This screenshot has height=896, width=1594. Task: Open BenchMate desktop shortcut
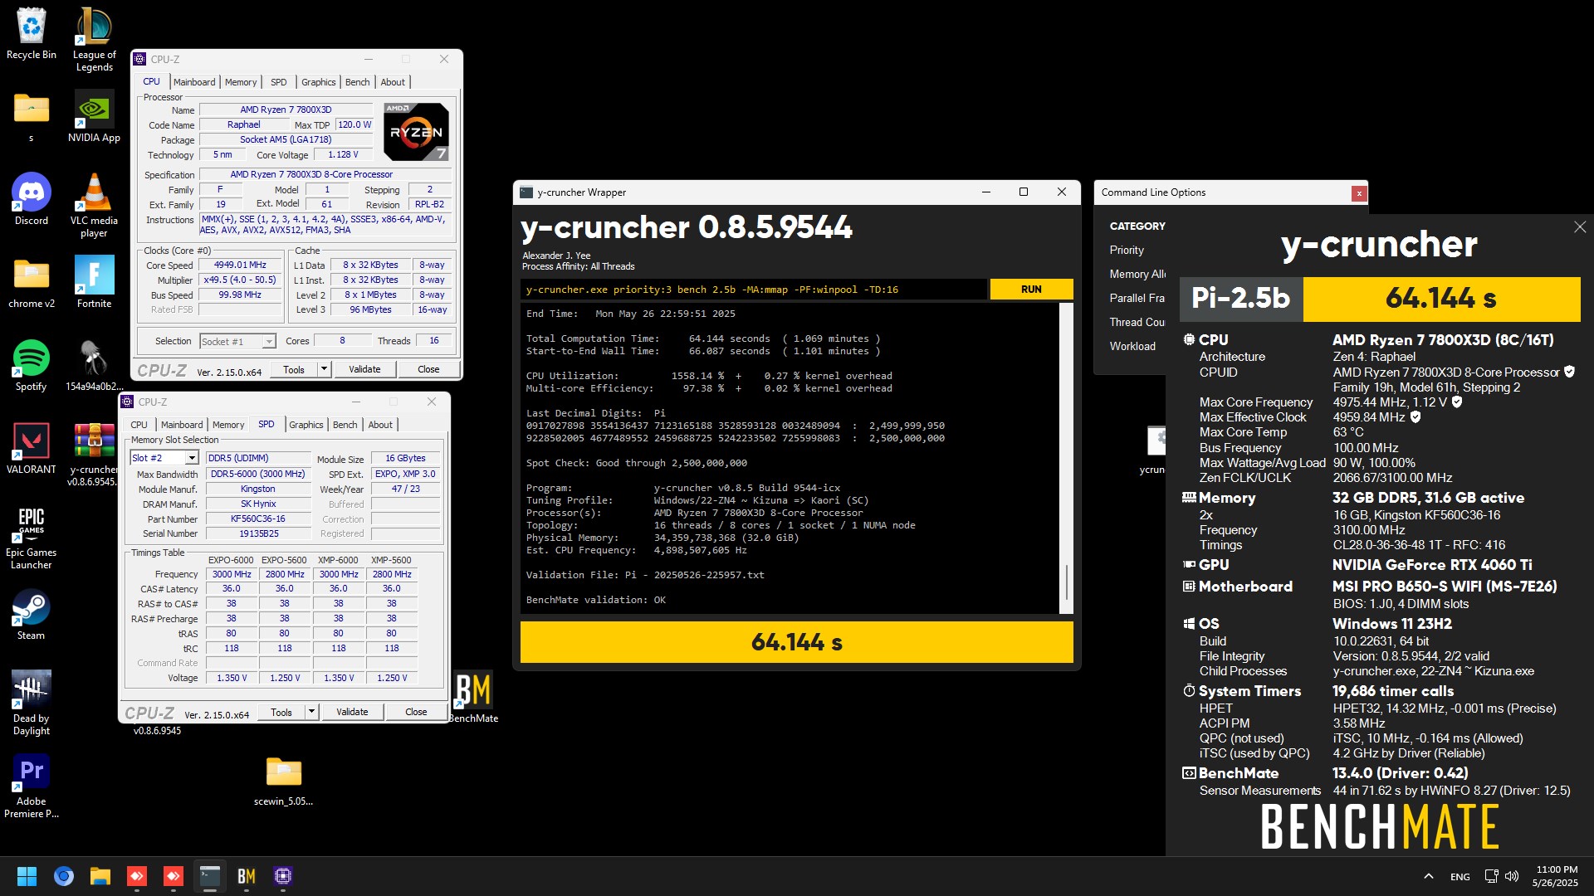473,697
